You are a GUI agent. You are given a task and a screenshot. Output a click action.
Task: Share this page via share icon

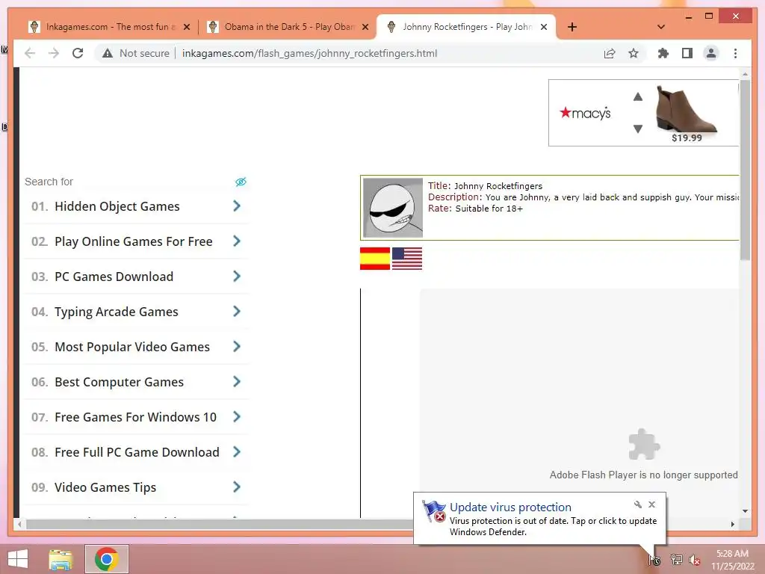[x=610, y=53]
